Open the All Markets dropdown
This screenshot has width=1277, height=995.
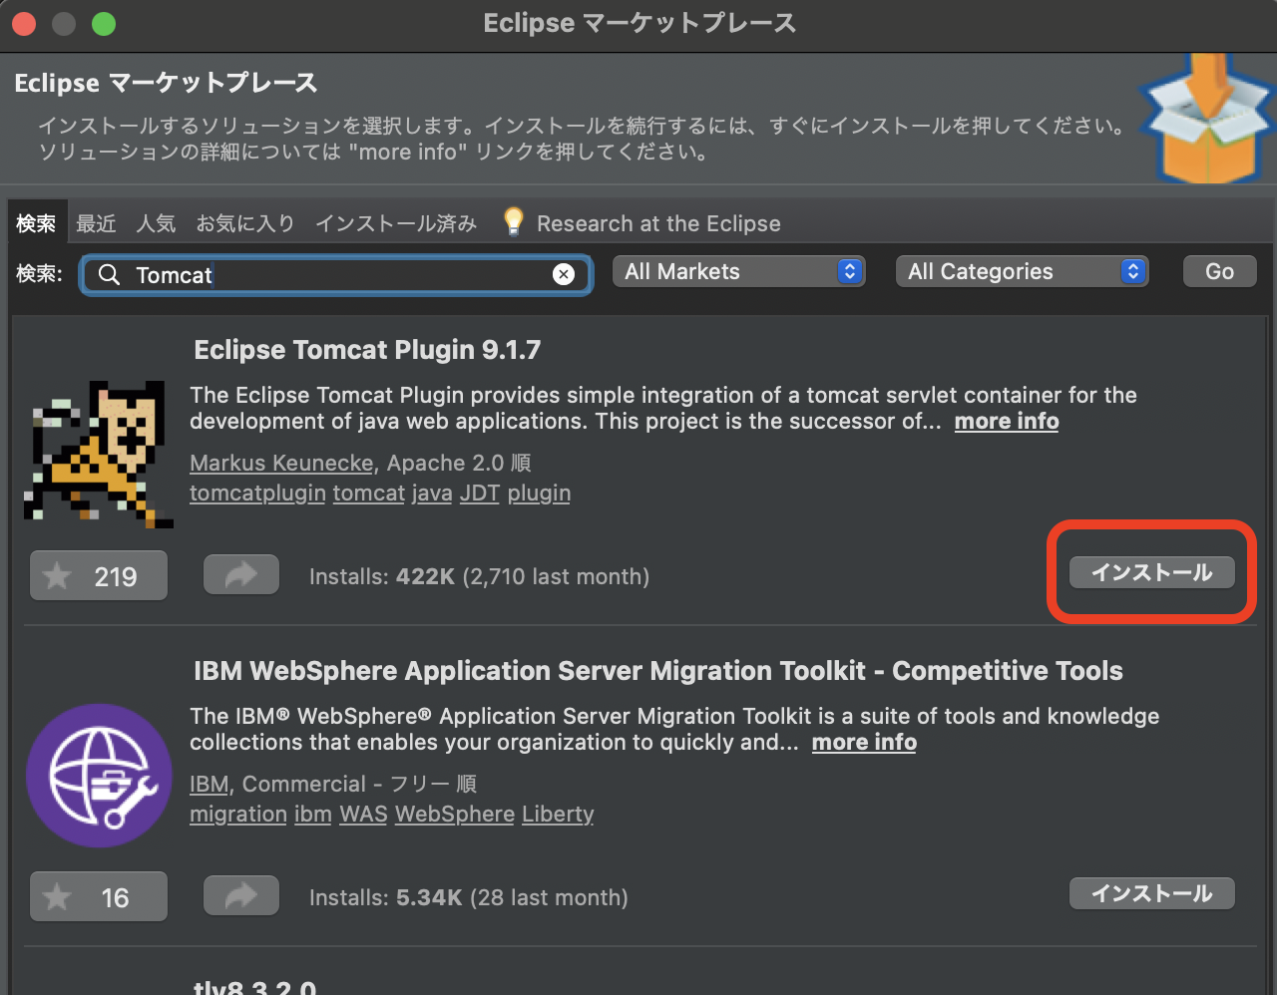click(x=738, y=270)
